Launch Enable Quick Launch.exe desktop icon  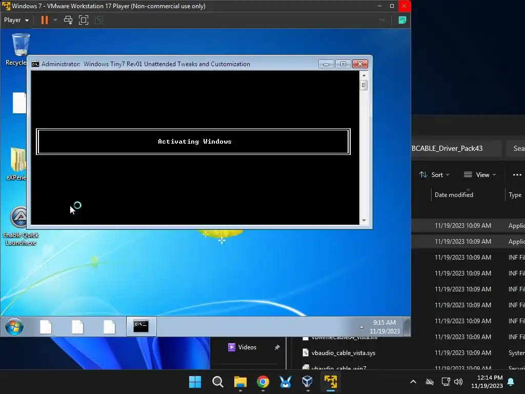20,226
